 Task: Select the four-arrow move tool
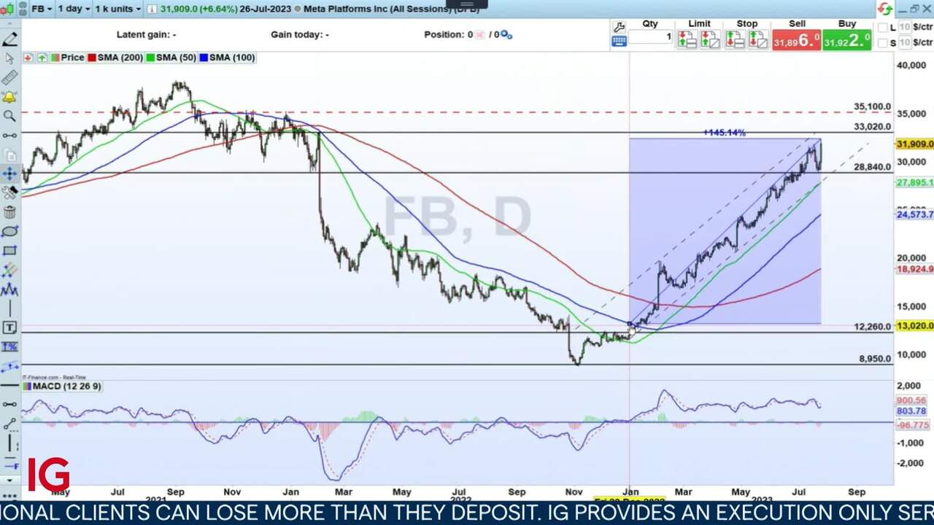coord(9,174)
